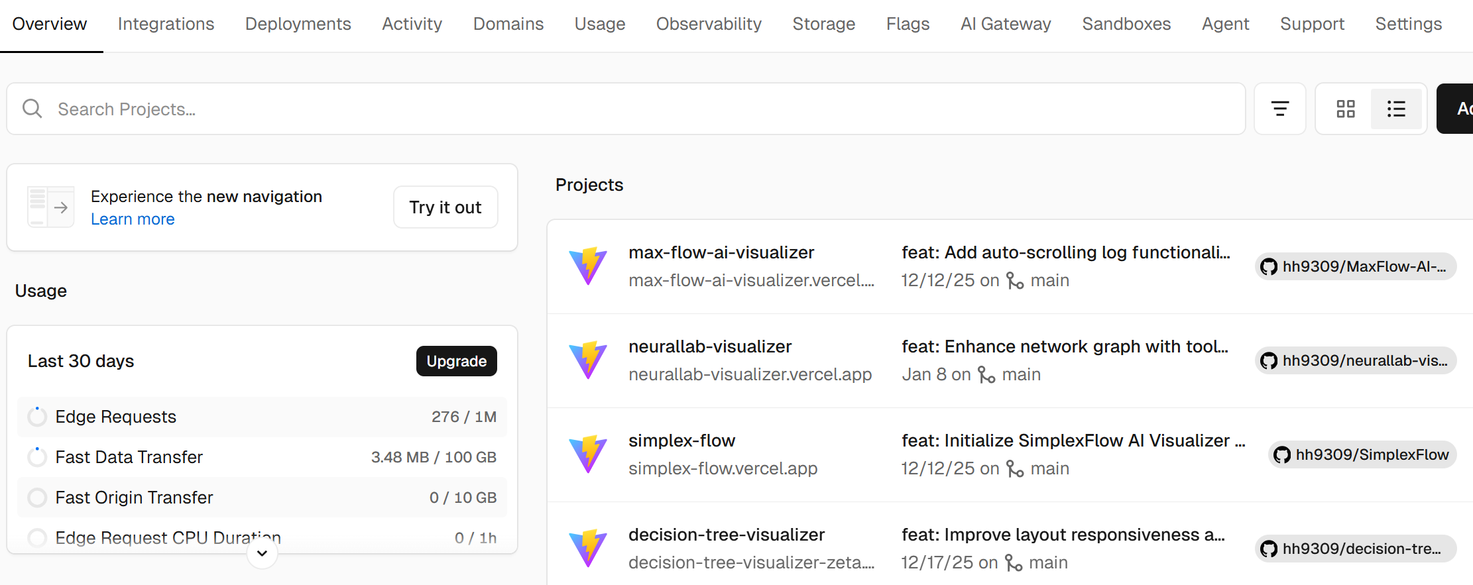Image resolution: width=1473 pixels, height=585 pixels.
Task: Open hh9309/neurallab-vis GitHub repository badge
Action: pyautogui.click(x=1355, y=360)
